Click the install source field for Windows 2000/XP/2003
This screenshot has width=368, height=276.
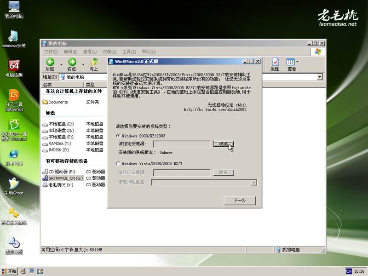coord(182,144)
